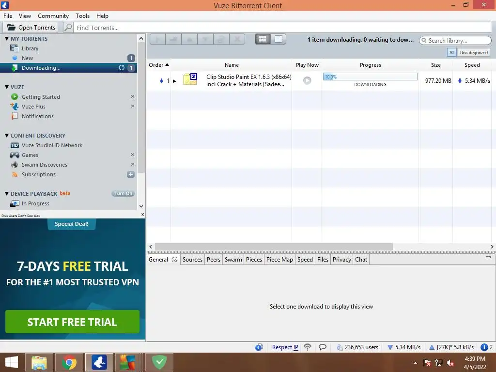The image size is (496, 372).
Task: Expand the Clip Studio Paint torrent row arrow
Action: 174,81
